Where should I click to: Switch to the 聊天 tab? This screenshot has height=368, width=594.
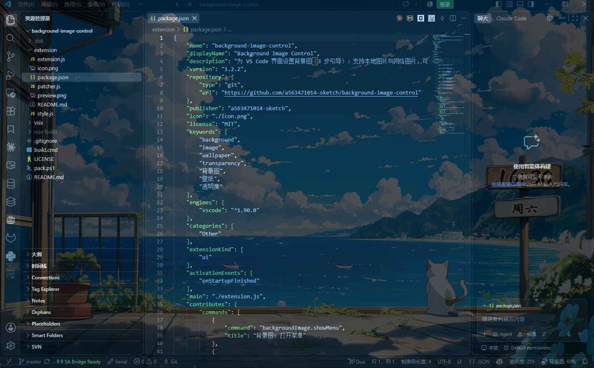[483, 18]
